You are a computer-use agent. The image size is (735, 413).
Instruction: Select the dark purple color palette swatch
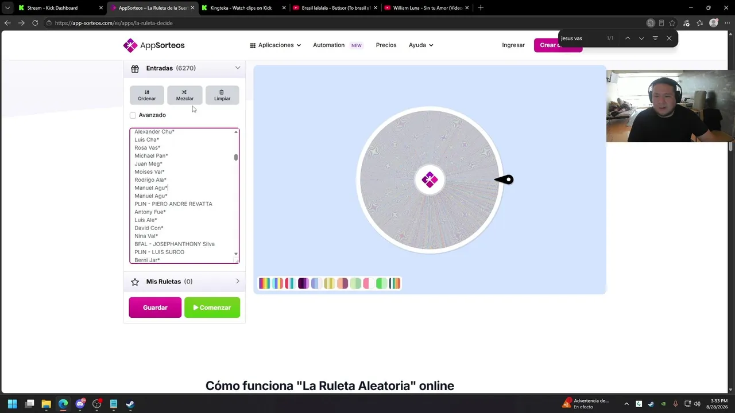(303, 283)
